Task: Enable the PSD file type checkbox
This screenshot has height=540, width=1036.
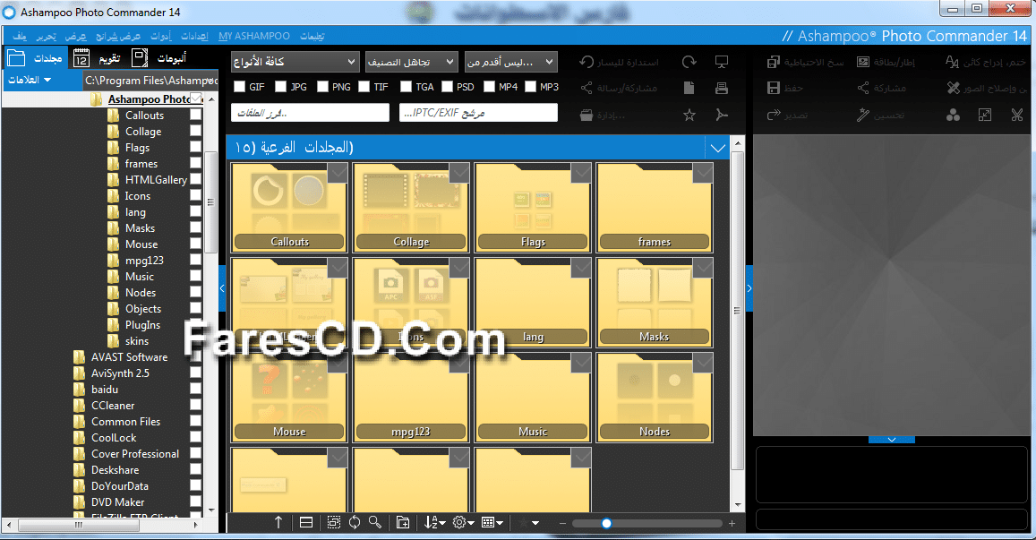Action: pyautogui.click(x=448, y=87)
